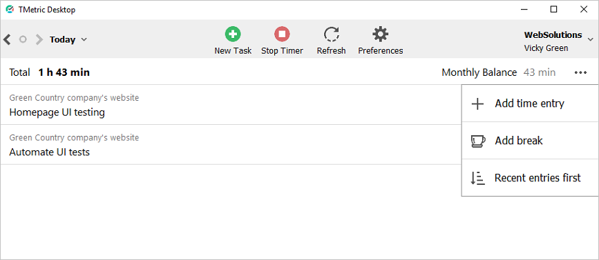The image size is (599, 260).
Task: Click the Total 1 h 43 min label
Action: [x=50, y=72]
